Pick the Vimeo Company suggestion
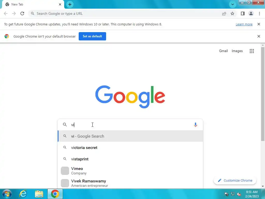Viewport: 265px width, 199px height. click(x=130, y=171)
